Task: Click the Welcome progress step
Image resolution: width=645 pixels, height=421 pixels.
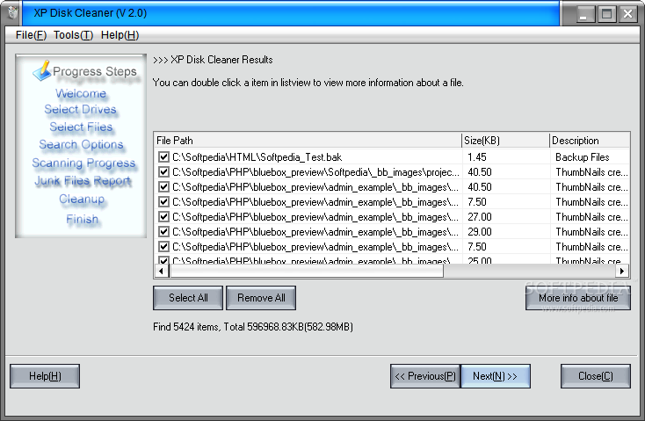Action: pos(81,94)
